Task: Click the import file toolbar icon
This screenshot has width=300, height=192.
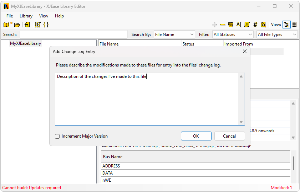Action: (x=27, y=25)
